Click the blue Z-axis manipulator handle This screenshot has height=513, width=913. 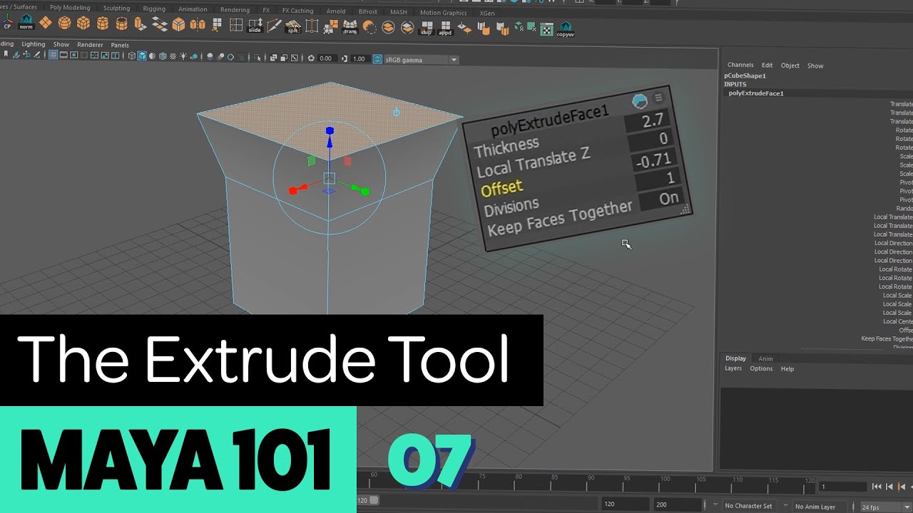point(330,132)
